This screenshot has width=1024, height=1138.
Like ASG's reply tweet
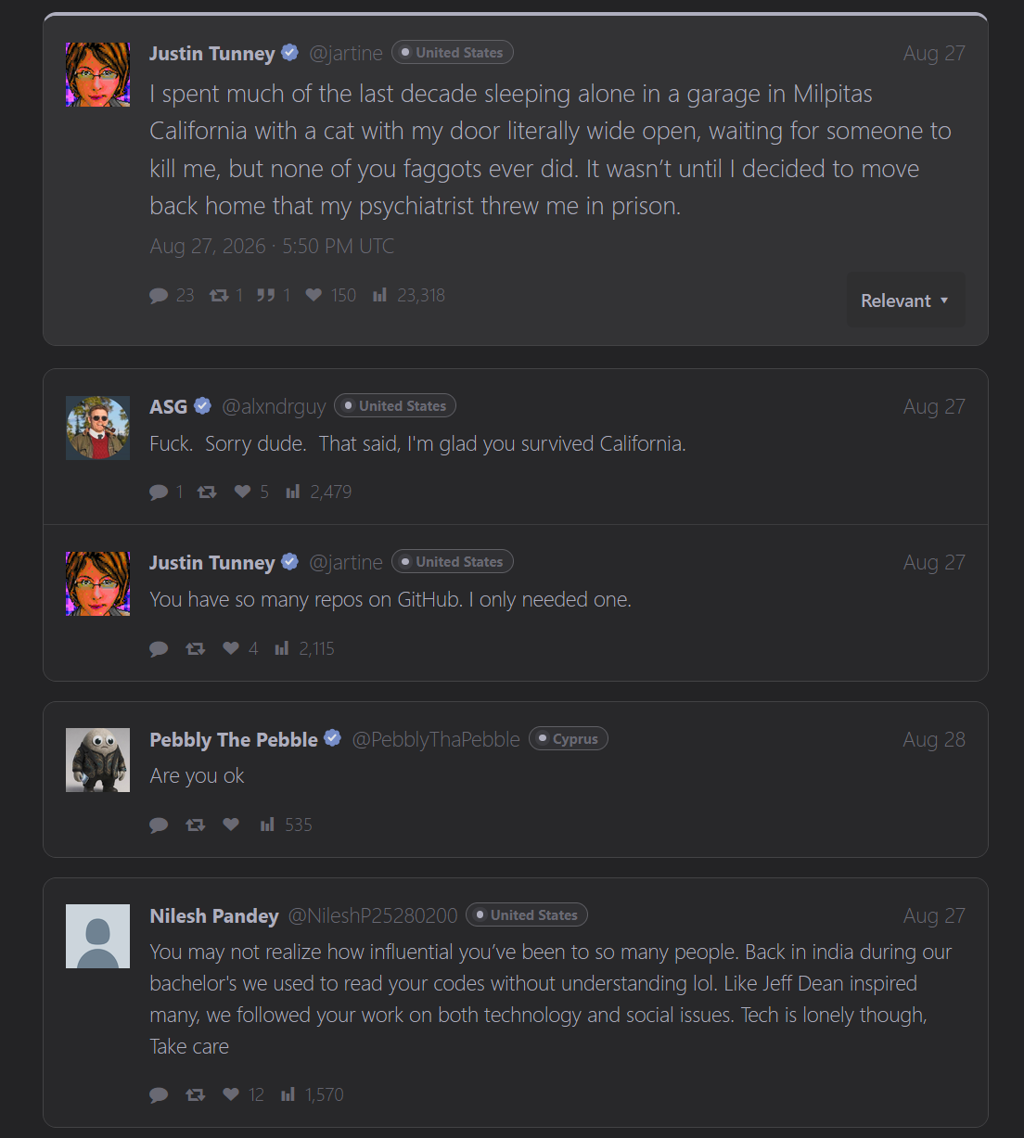point(242,492)
